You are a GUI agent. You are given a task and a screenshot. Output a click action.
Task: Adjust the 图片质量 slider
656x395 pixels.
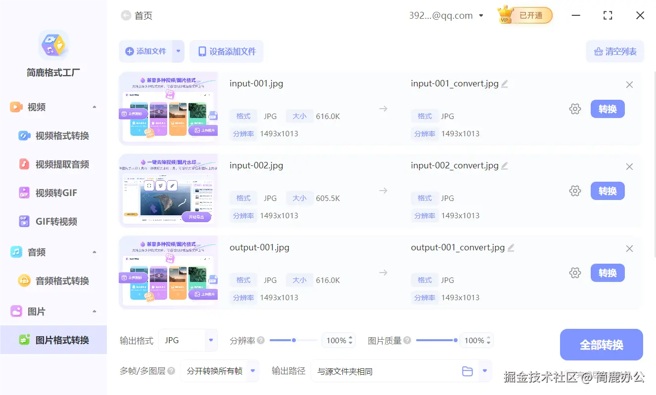point(436,340)
